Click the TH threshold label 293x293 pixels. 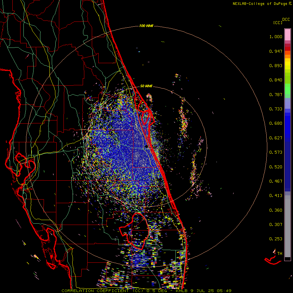[x=280, y=254]
